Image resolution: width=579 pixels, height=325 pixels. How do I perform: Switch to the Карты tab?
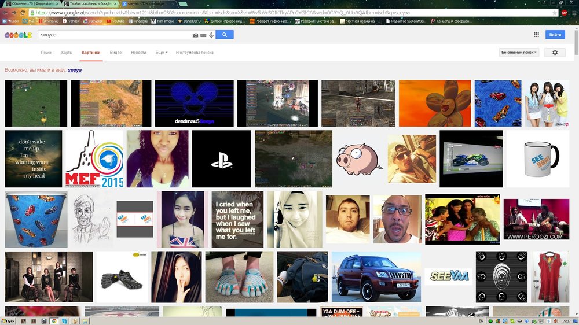[x=67, y=53]
